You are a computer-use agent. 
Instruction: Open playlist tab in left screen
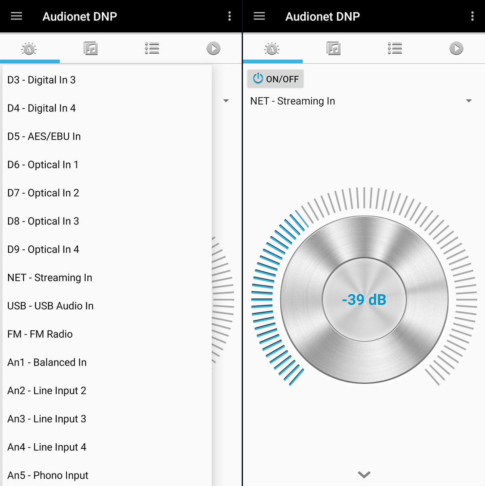click(152, 48)
